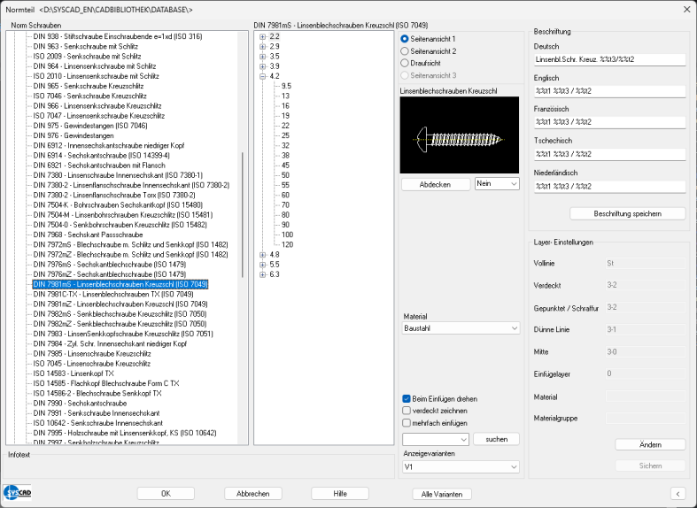This screenshot has height=508, width=697.
Task: Click the SYSCAD logo icon
Action: pos(17,493)
